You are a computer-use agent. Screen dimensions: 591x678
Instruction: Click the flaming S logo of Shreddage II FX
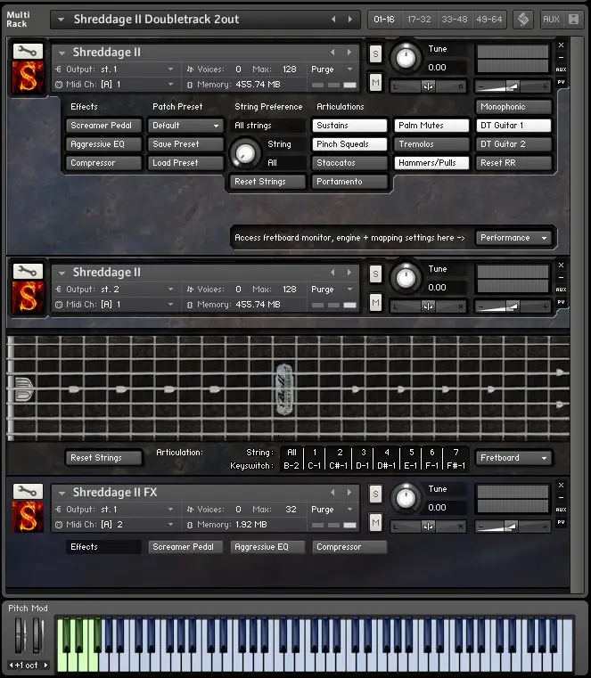tap(29, 516)
